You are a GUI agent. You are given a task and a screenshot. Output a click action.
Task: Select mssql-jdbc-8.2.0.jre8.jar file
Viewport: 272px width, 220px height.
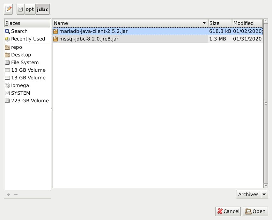click(158, 39)
